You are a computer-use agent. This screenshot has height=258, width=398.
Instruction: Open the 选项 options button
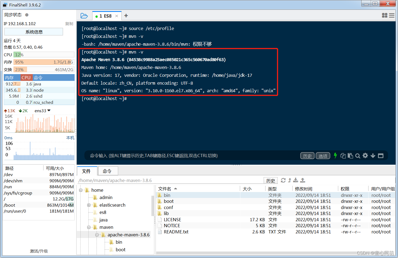[323, 156]
